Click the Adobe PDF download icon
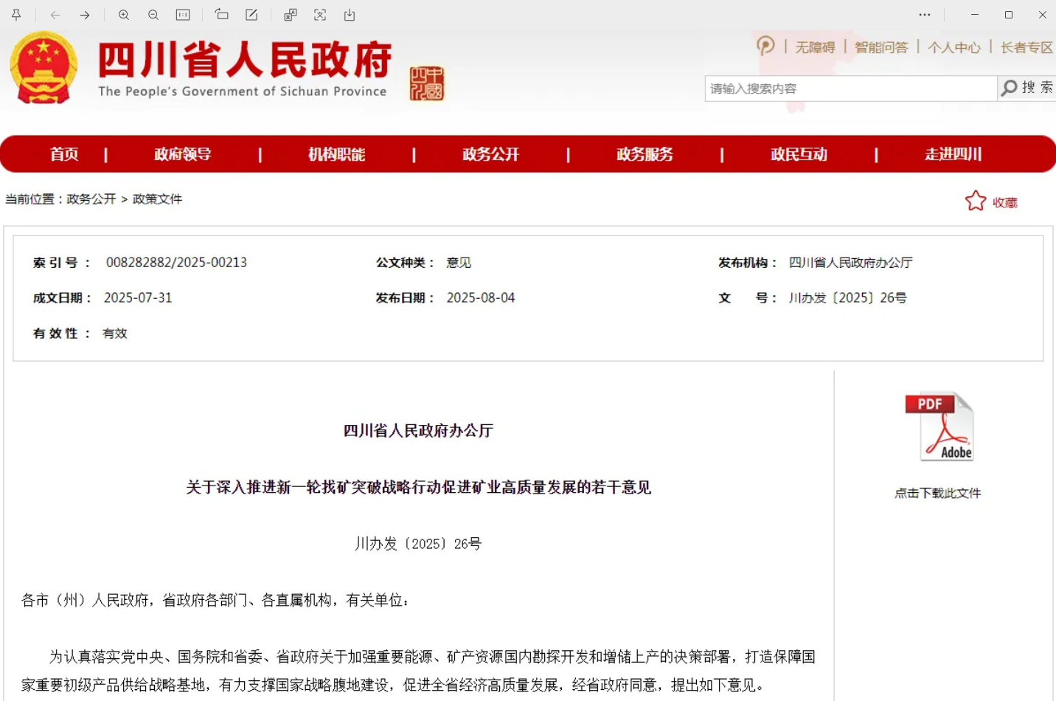Screen dimensions: 1056x701 [x=939, y=427]
